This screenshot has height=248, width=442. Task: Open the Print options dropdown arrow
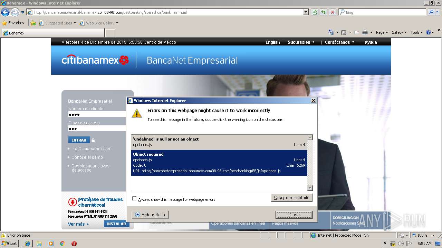point(371,32)
